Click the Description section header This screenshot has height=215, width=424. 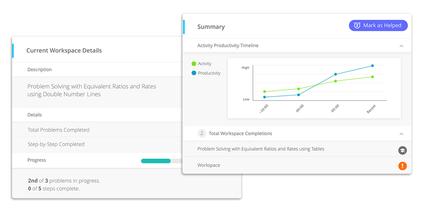click(40, 70)
